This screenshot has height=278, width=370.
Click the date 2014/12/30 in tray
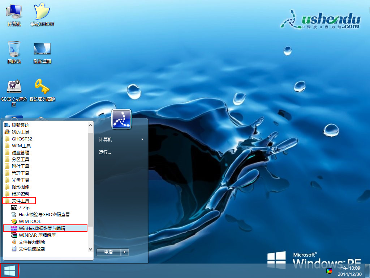click(x=350, y=274)
